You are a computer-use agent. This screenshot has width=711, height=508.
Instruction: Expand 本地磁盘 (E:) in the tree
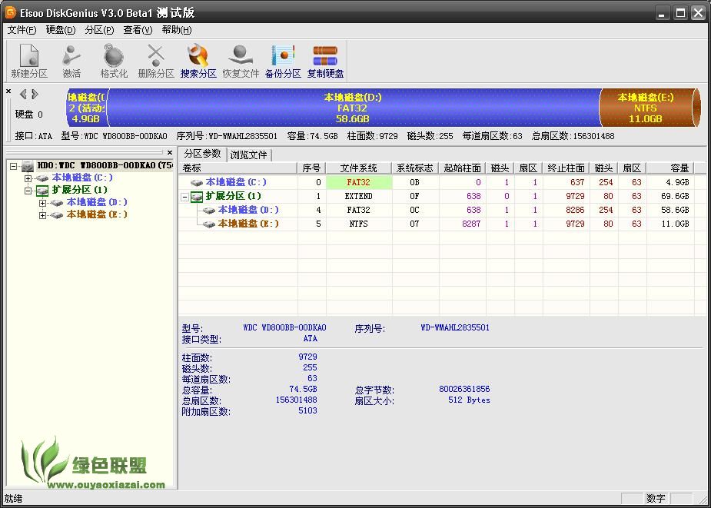(x=42, y=215)
